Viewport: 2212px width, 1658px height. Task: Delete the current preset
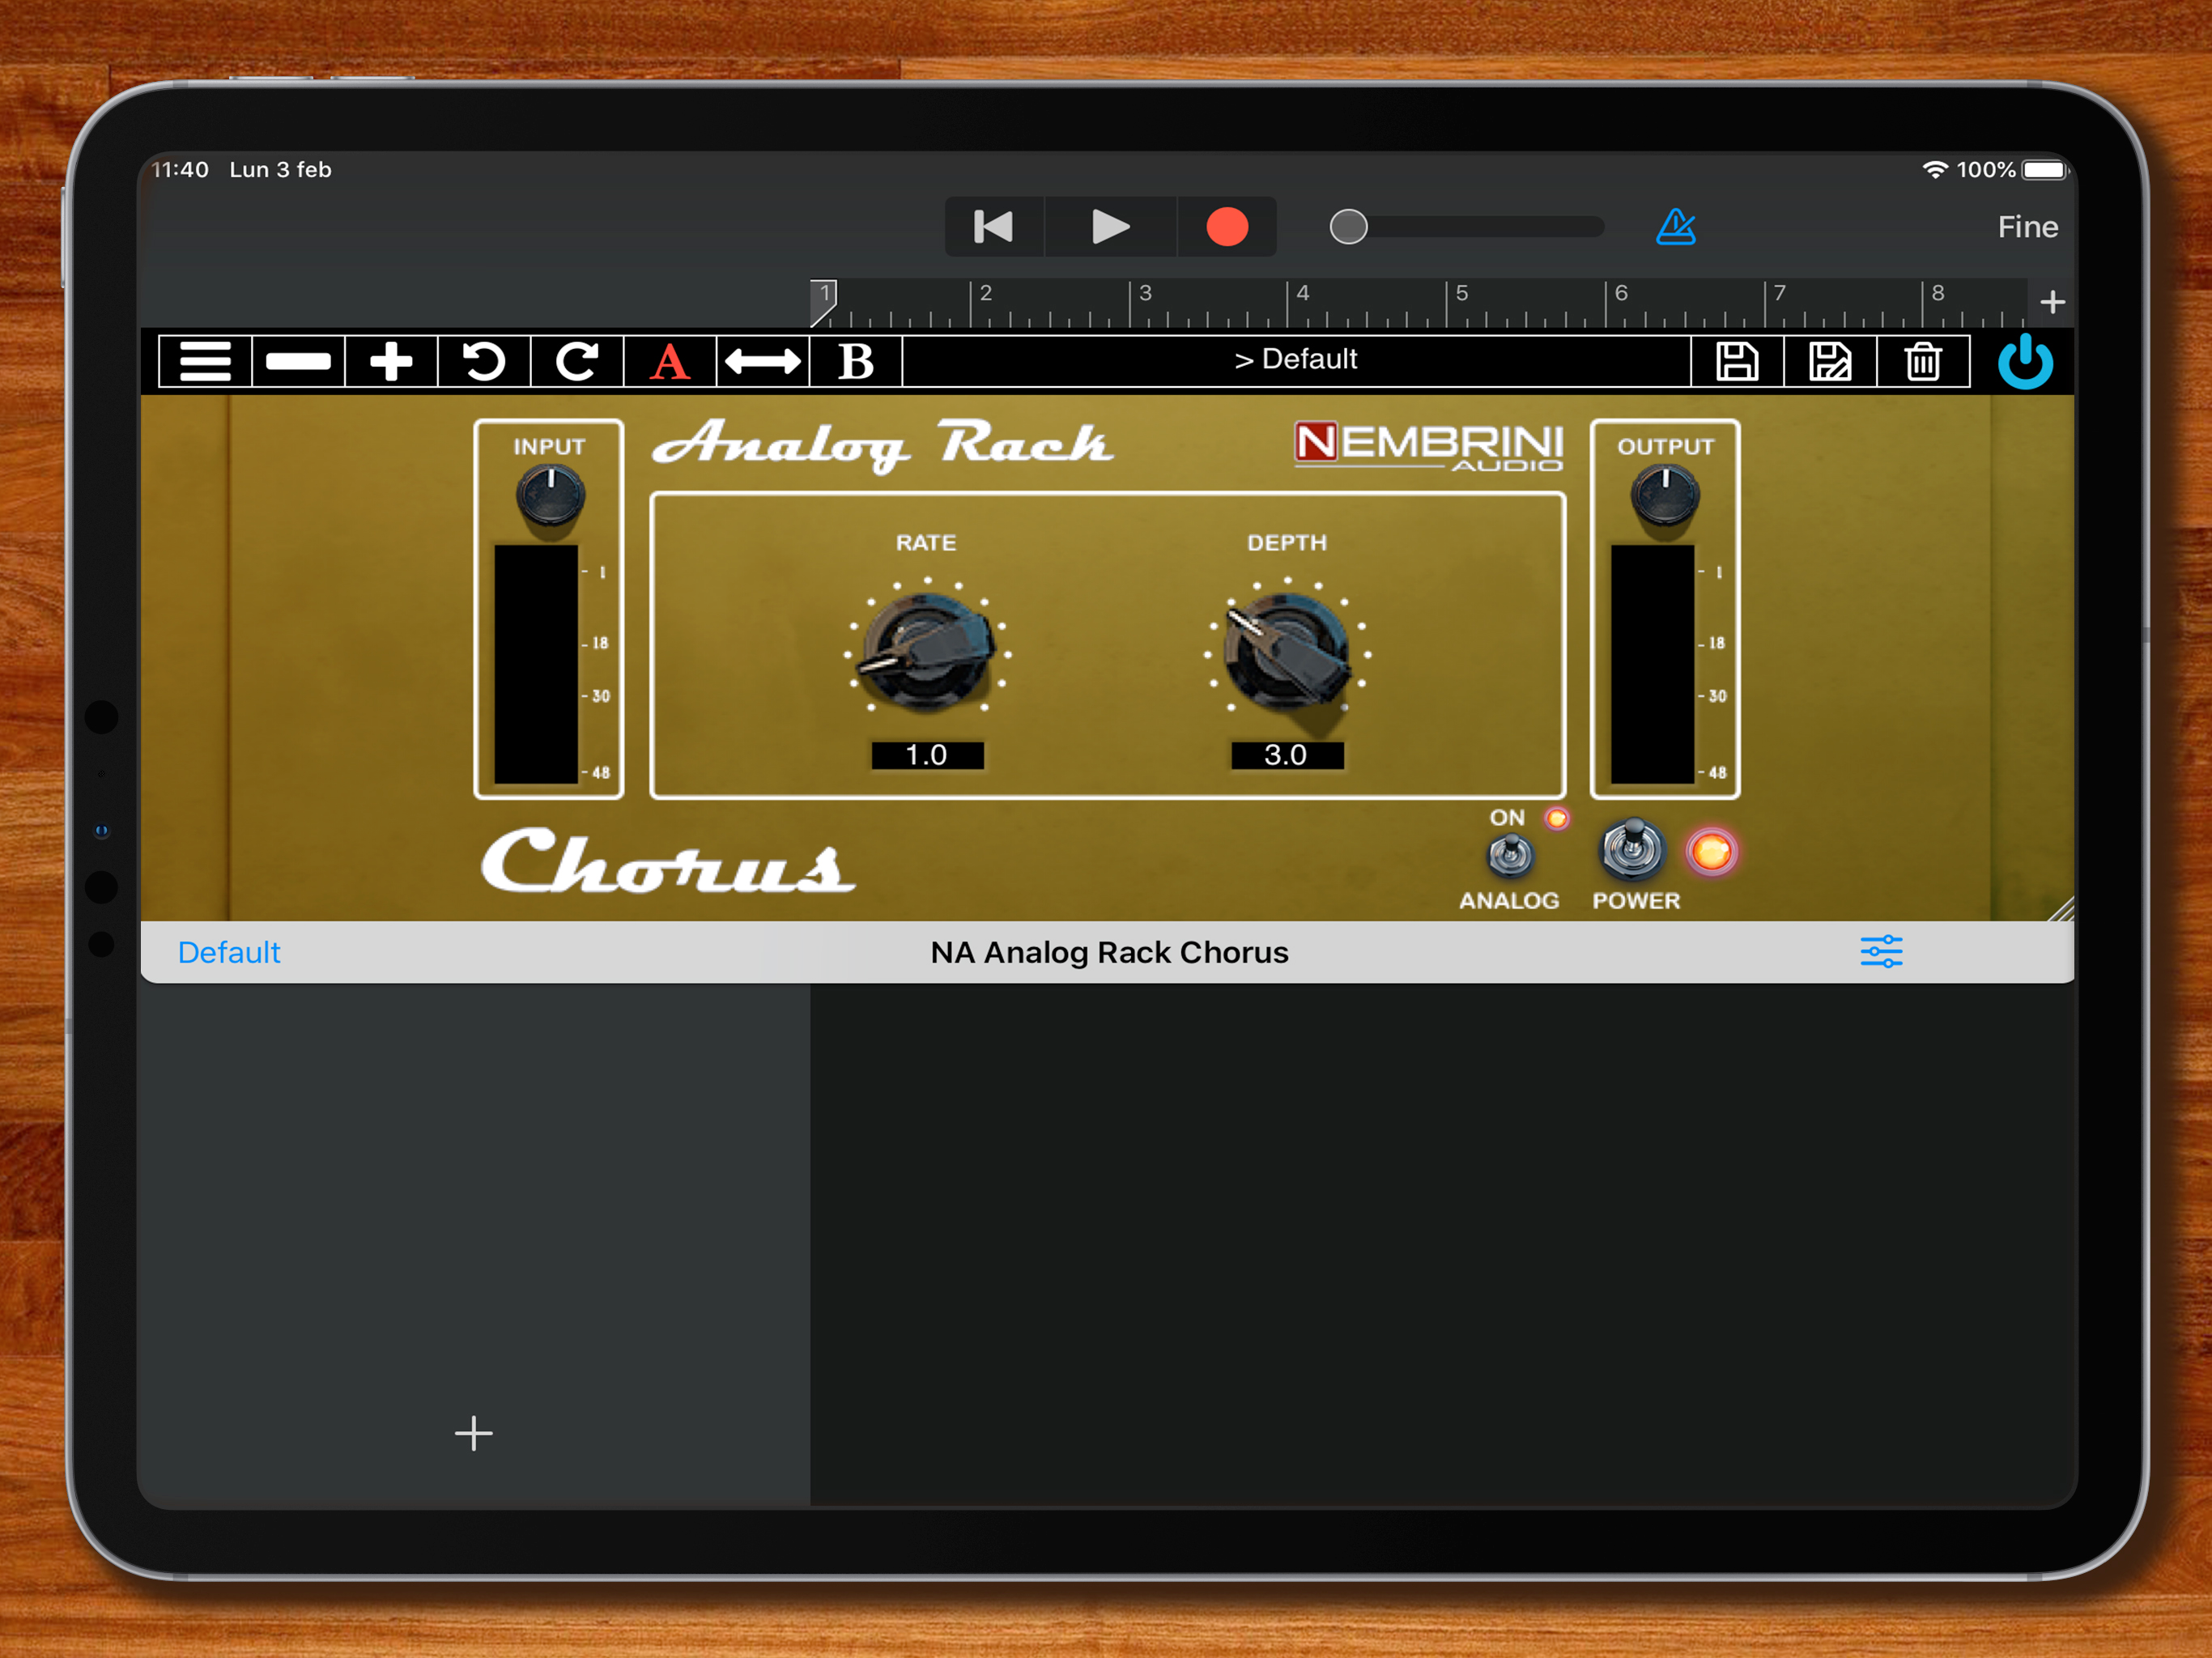1923,361
